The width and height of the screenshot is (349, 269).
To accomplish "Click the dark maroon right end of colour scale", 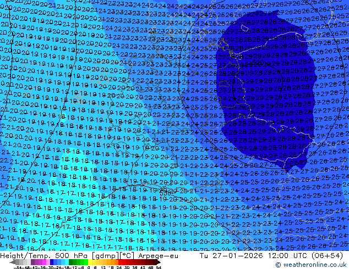I will click(157, 262).
